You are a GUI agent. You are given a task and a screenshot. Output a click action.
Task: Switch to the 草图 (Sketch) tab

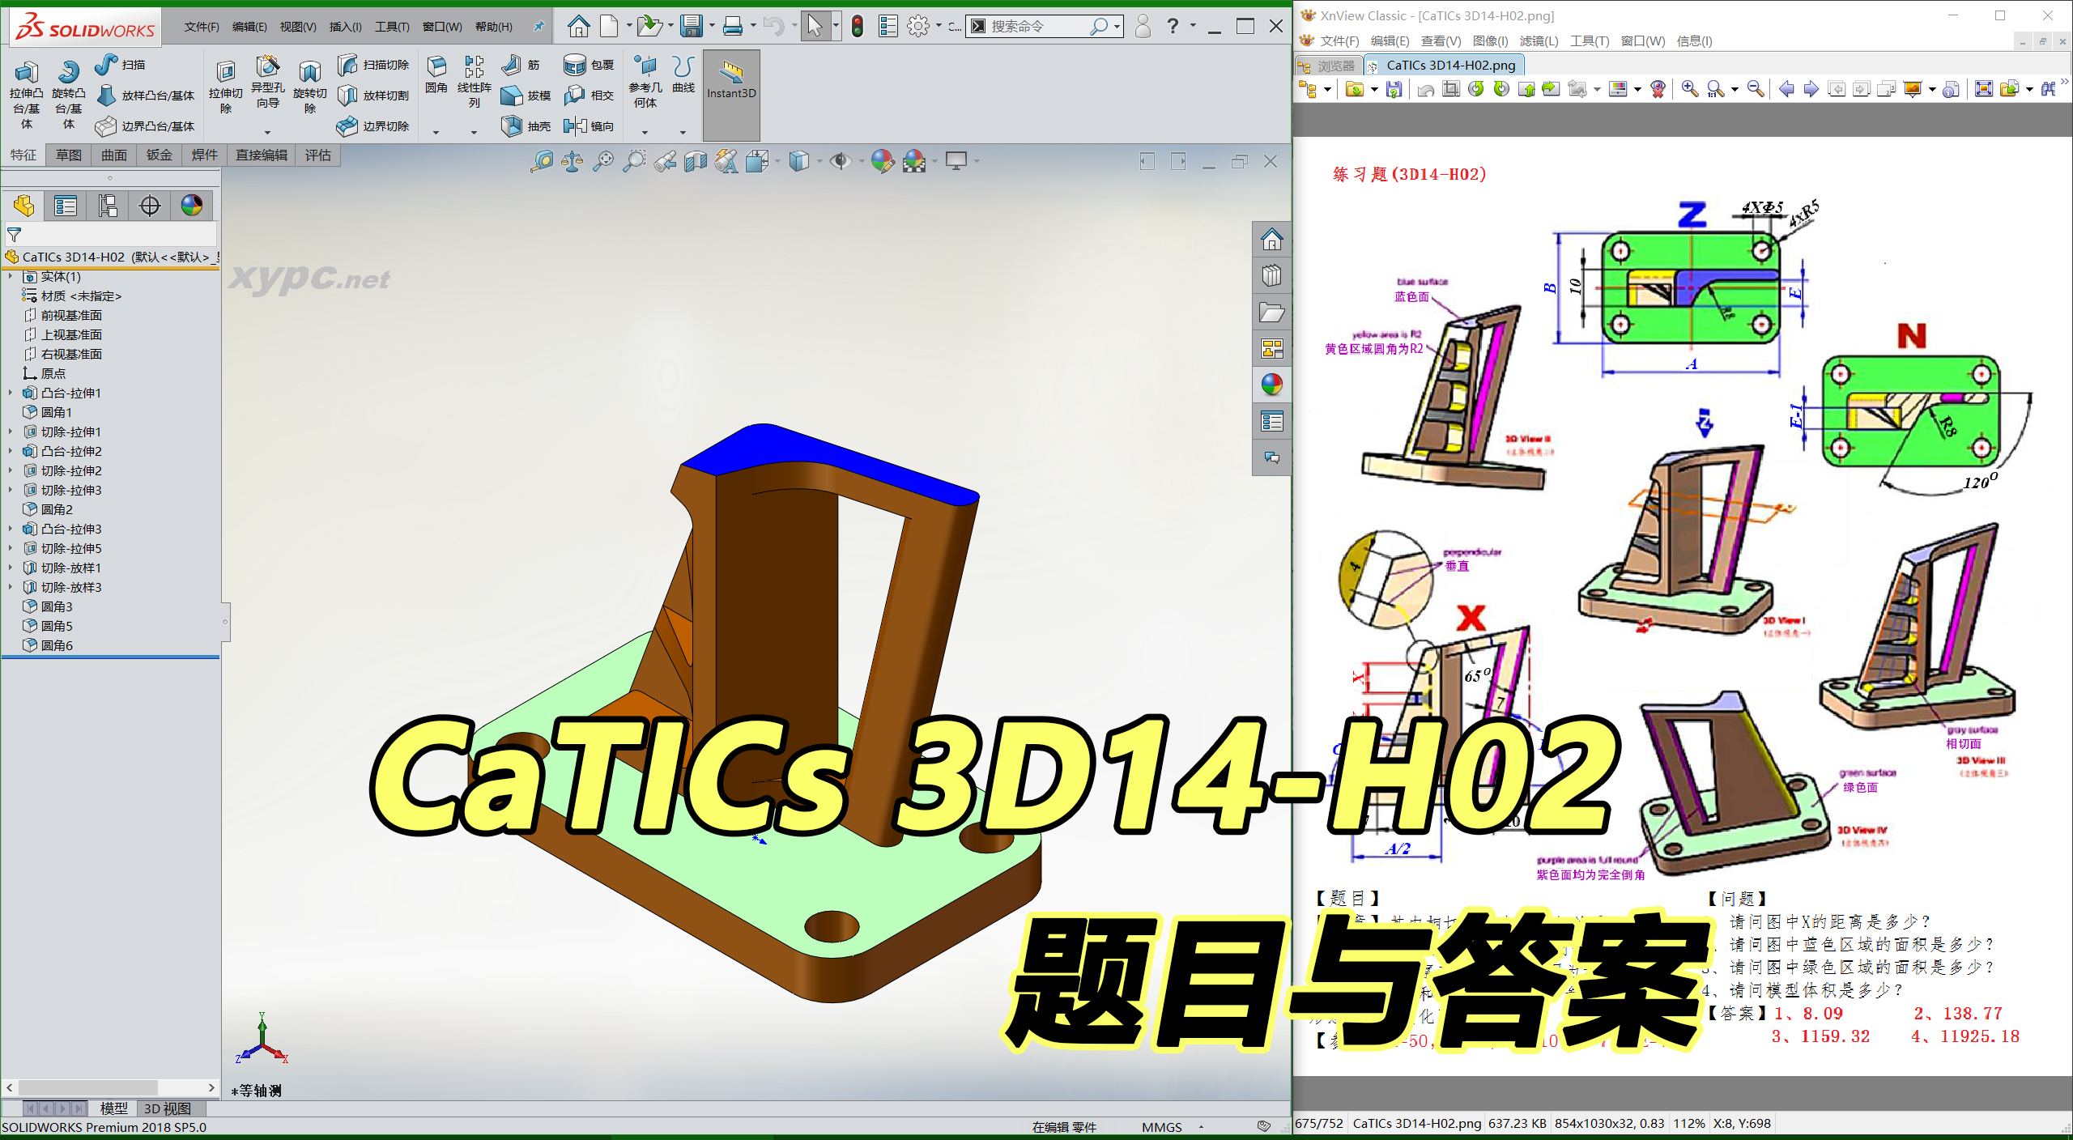coord(68,155)
